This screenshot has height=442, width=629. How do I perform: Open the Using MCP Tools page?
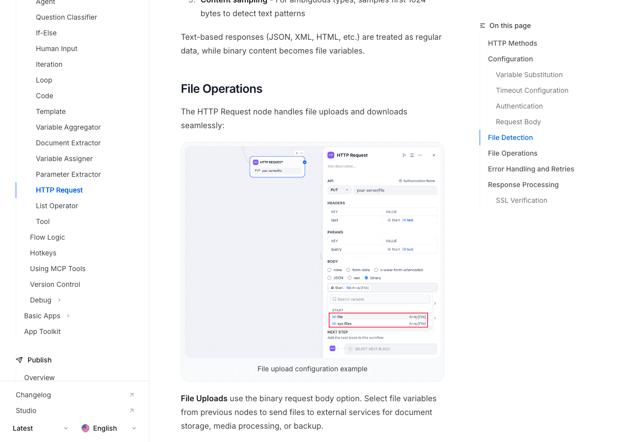click(57, 269)
